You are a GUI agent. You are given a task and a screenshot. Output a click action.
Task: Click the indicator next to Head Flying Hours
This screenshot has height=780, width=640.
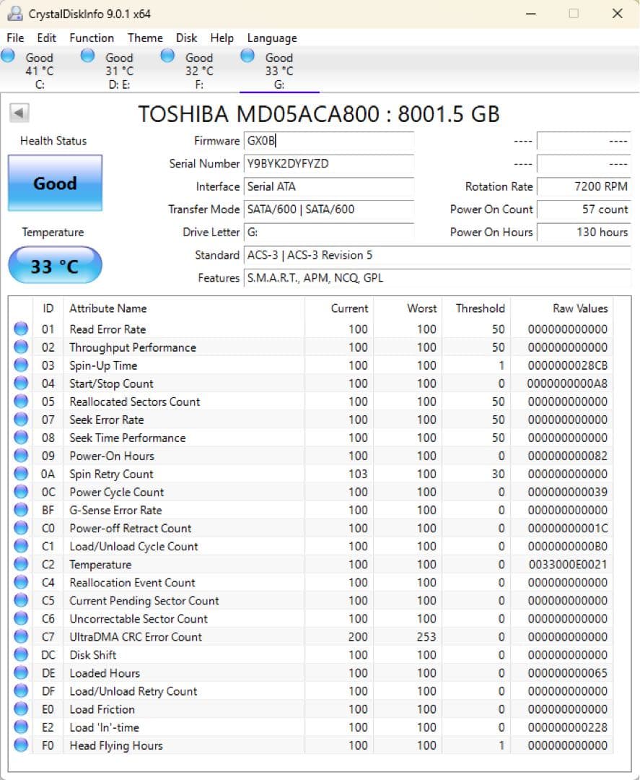point(22,745)
